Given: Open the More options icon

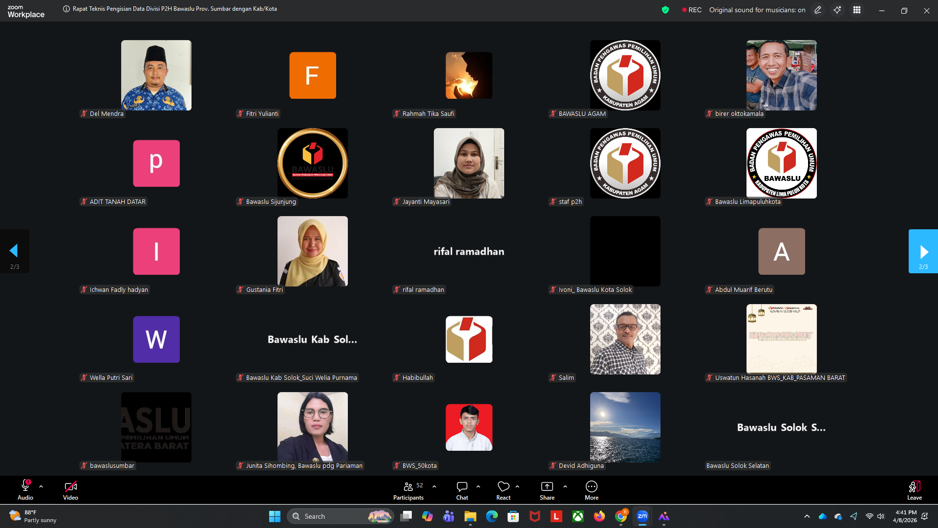Looking at the screenshot, I should point(591,486).
